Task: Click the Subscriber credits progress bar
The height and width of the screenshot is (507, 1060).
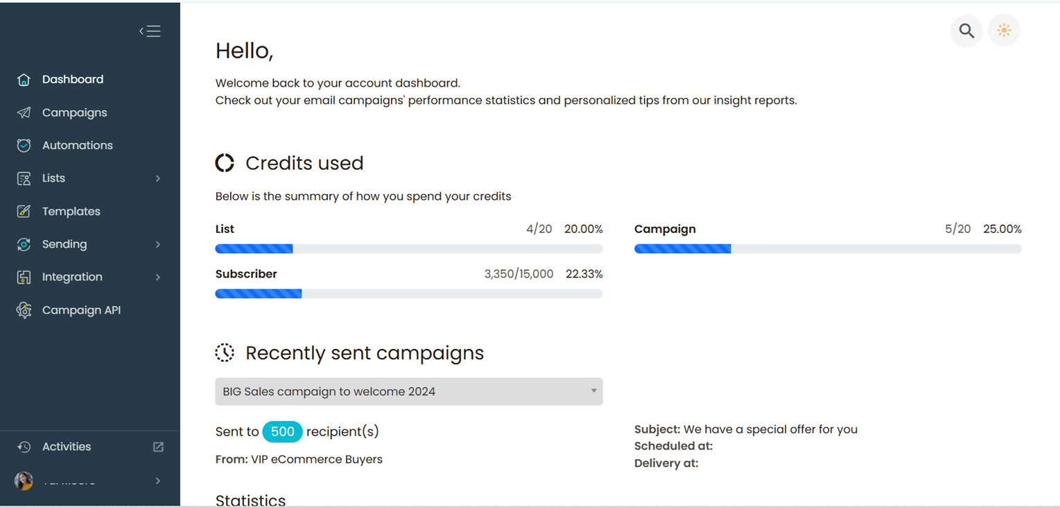Action: 409,294
